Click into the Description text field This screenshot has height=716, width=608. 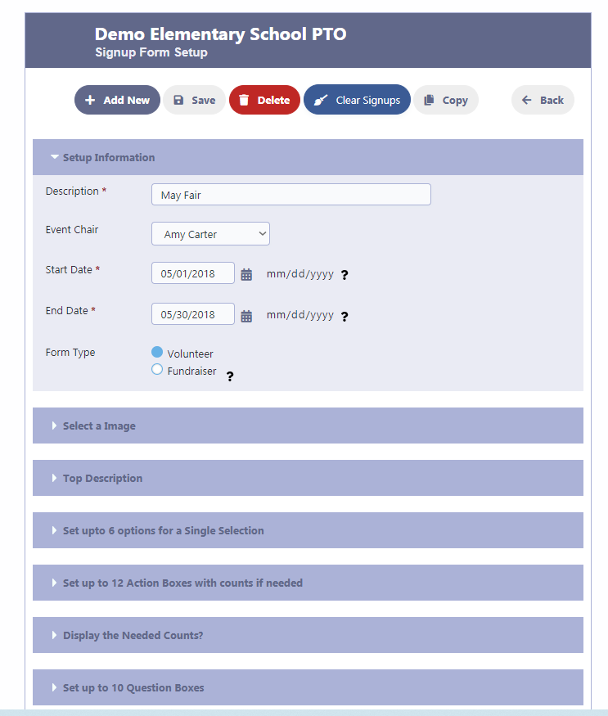click(291, 195)
